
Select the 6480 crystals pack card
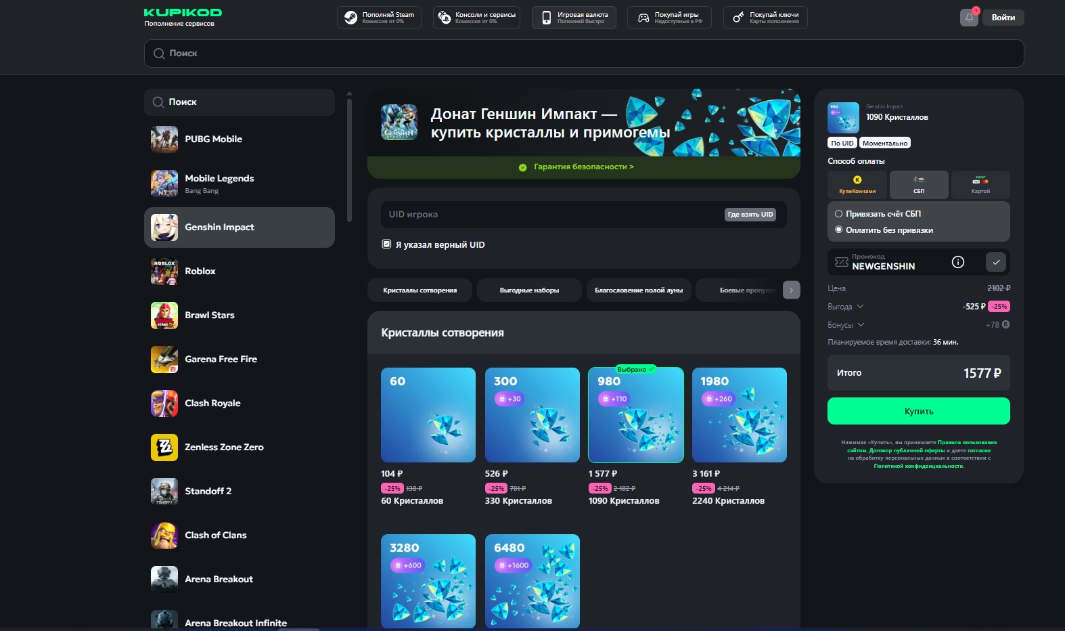[x=532, y=581]
